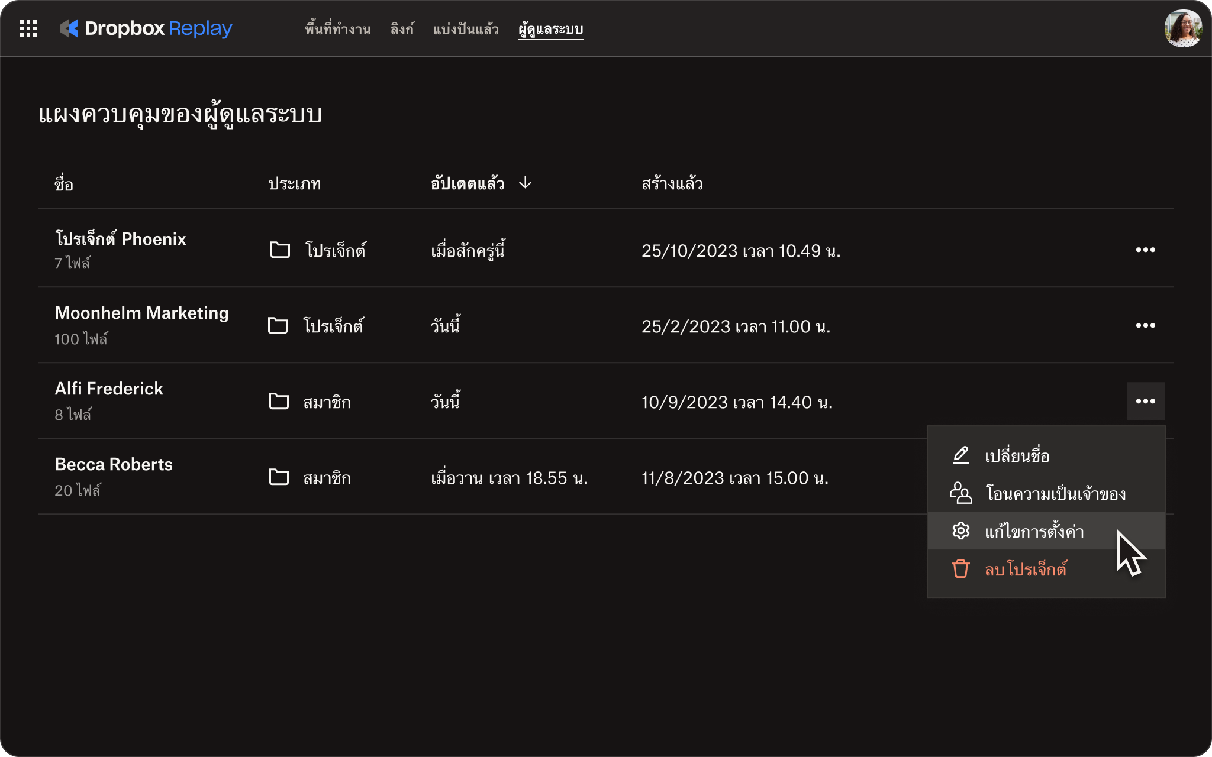Click โปรเจ็กต์ type label in Moonhelm row
Viewport: 1212px width, 757px height.
pos(333,326)
